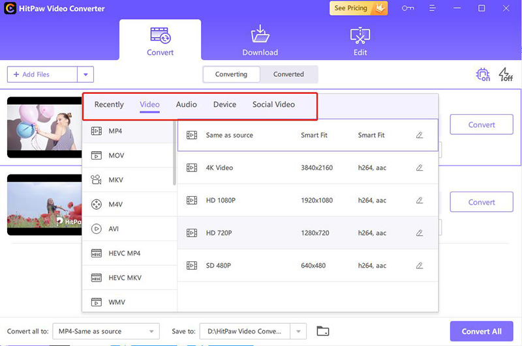The image size is (522, 346).
Task: Choose MOV format in the list
Action: click(129, 155)
